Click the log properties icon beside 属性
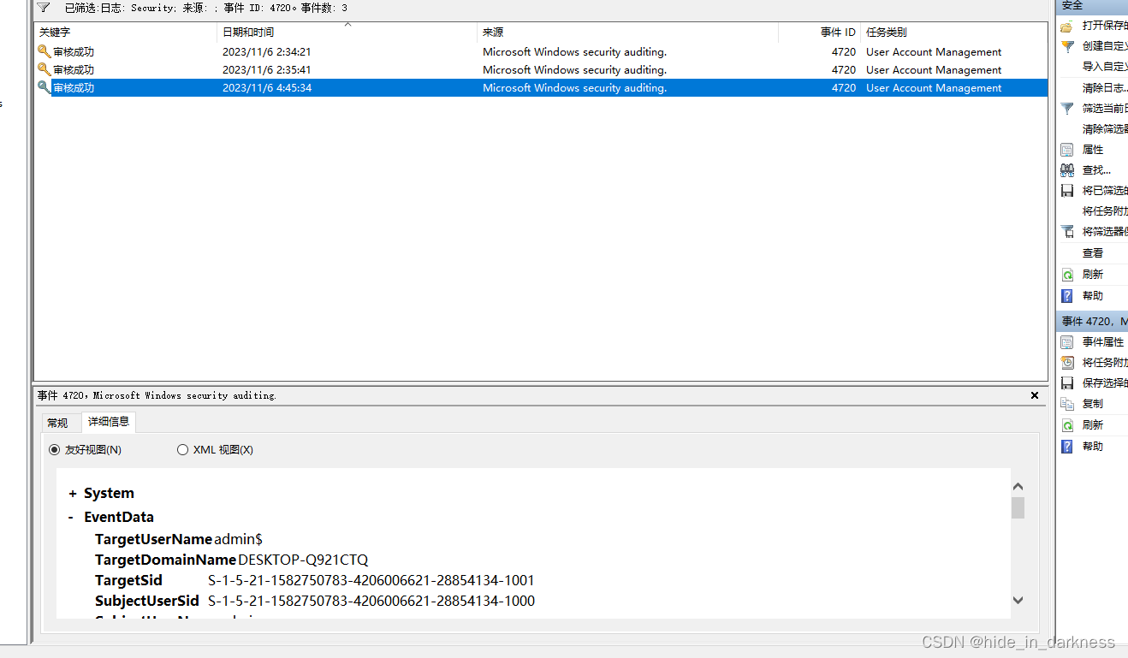The height and width of the screenshot is (658, 1128). pos(1066,150)
